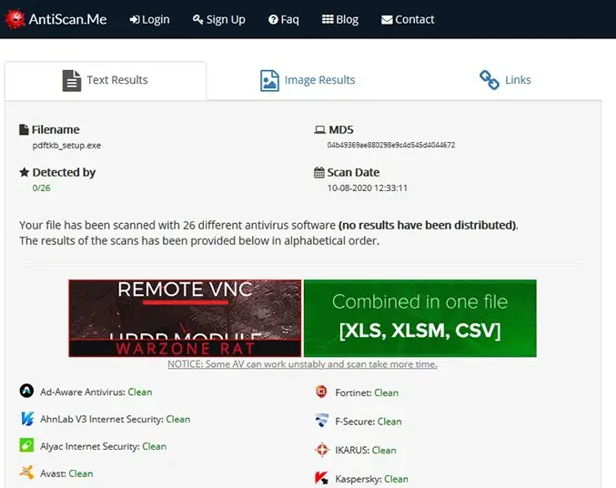Click the Alyac Internet Security icon

coord(26,445)
